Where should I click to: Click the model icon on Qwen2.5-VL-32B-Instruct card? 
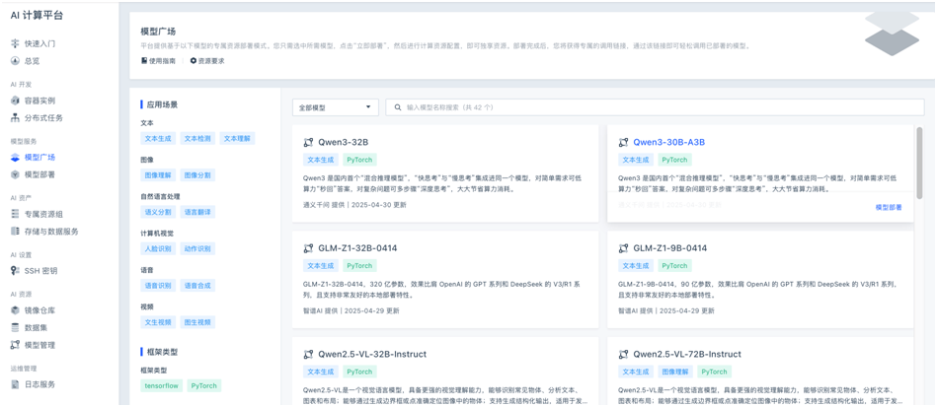pos(308,355)
